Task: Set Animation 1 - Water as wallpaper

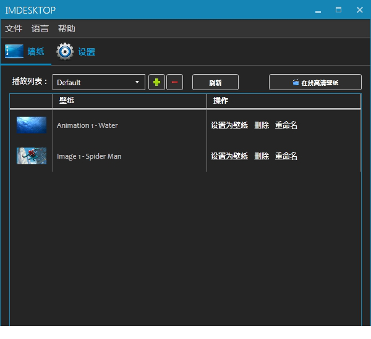Action: (229, 125)
